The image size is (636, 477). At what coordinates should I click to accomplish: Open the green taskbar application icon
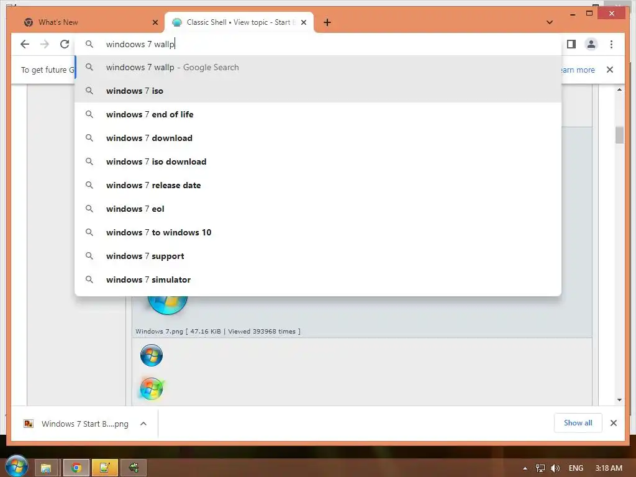134,468
